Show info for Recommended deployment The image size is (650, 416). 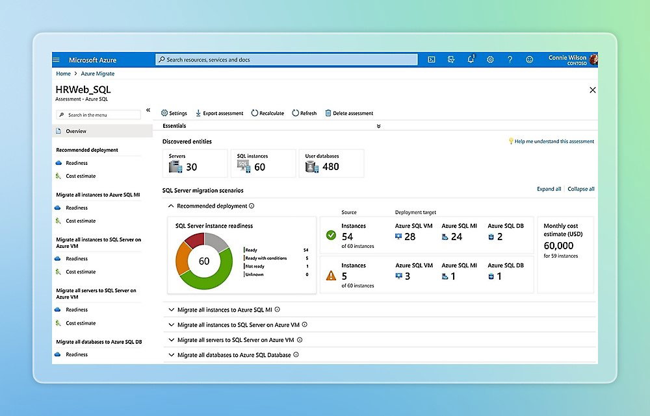click(252, 206)
